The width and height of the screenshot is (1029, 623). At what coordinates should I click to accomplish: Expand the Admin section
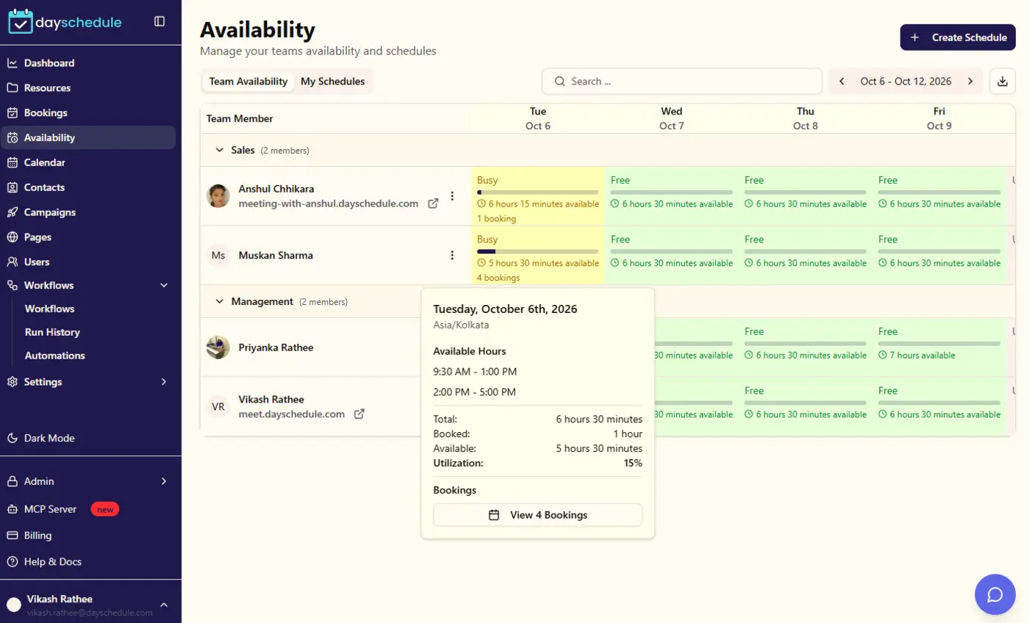pyautogui.click(x=164, y=481)
